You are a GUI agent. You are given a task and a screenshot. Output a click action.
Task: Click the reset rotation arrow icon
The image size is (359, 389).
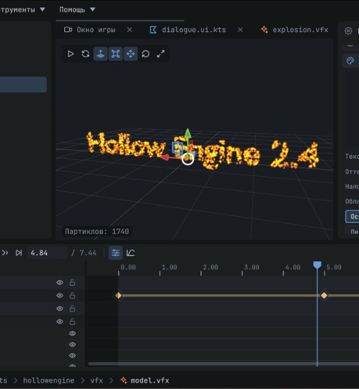click(145, 54)
